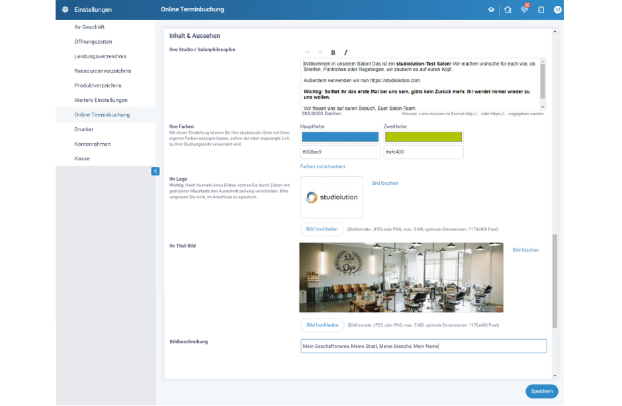Image resolution: width=622 pixels, height=406 pixels.
Task: Click the Bildbeschreibung input field
Action: click(x=423, y=346)
